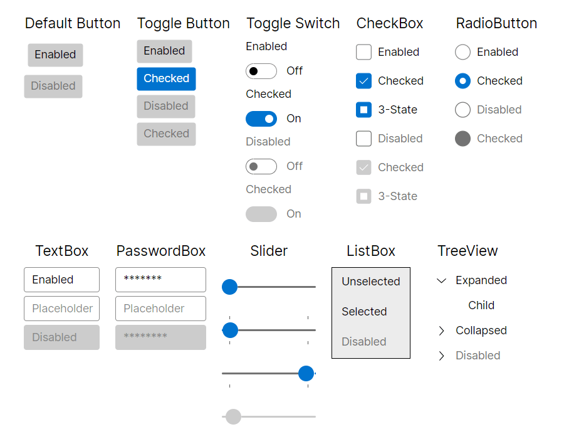Screen dimensions: 564x439
Task: Select the 'Child' tree item
Action: (x=481, y=305)
